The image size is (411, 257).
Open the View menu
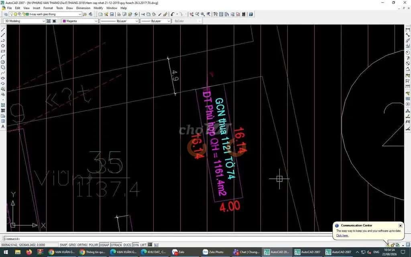click(x=26, y=8)
